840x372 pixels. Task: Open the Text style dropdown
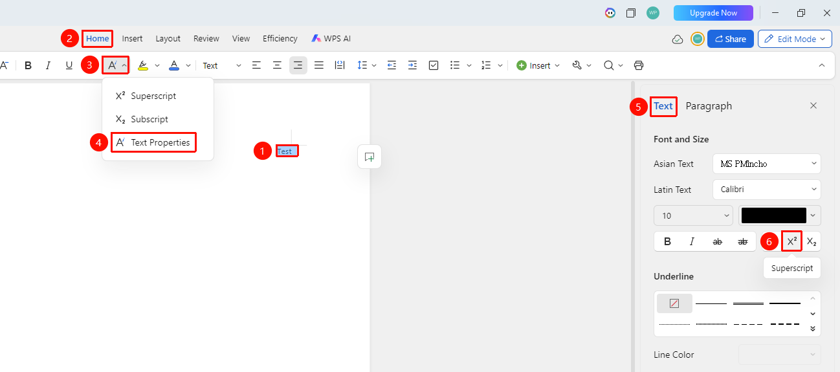pyautogui.click(x=221, y=65)
